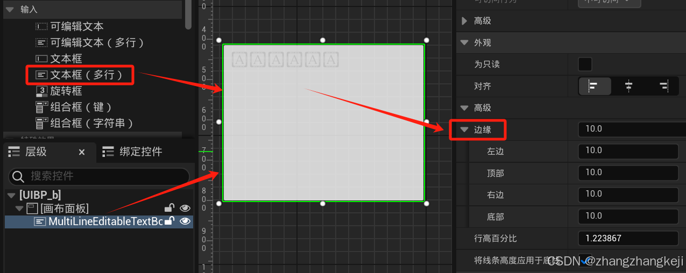The width and height of the screenshot is (686, 273).
Task: Set text alignment to center
Action: point(628,86)
